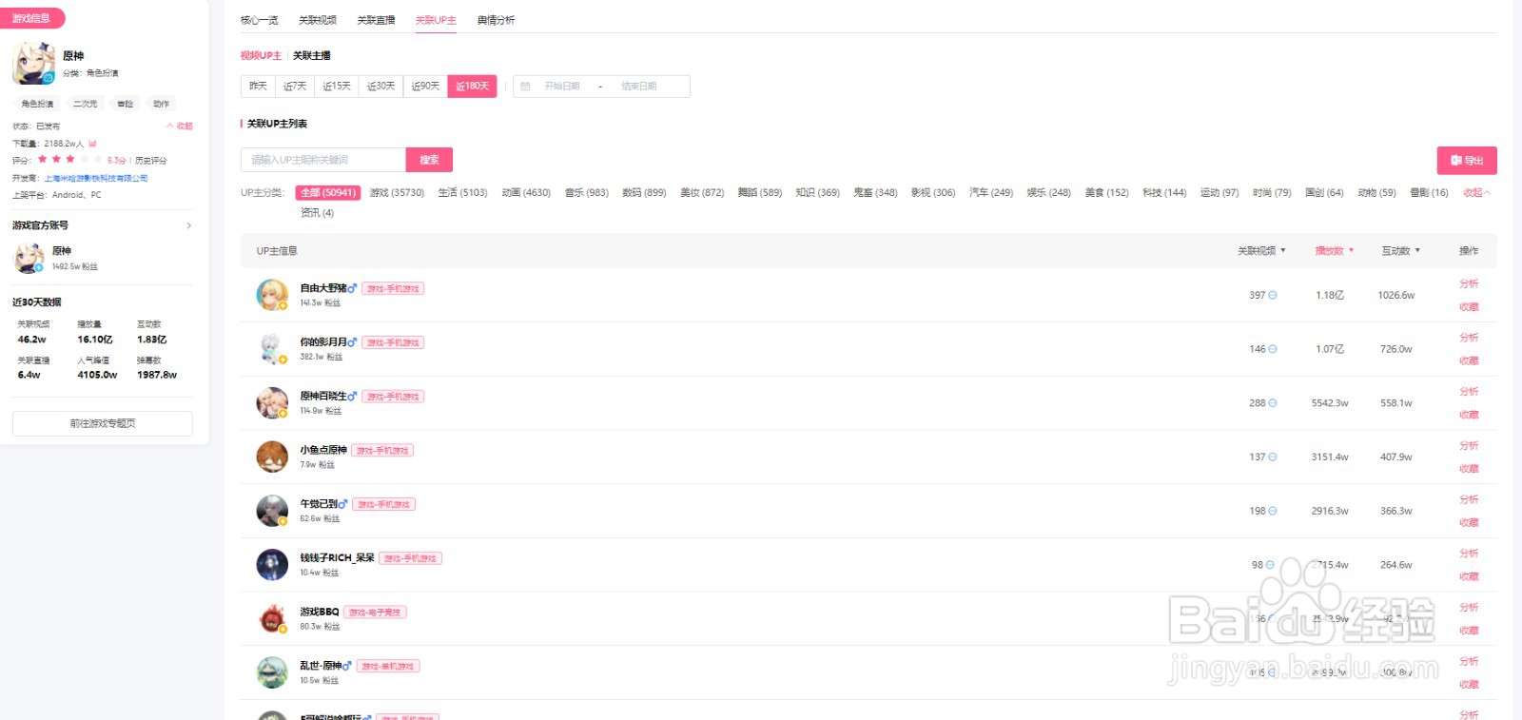Click the circle icon next to 146
Screen dimensions: 1522x720
[x=1273, y=349]
